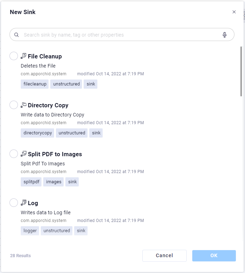Close the New Sink dialog
Screen dimensions: 245x273
tap(234, 12)
